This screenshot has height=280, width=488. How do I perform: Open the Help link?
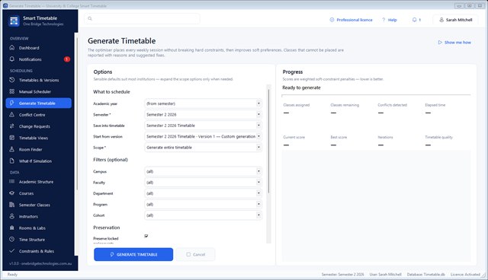[x=390, y=20]
